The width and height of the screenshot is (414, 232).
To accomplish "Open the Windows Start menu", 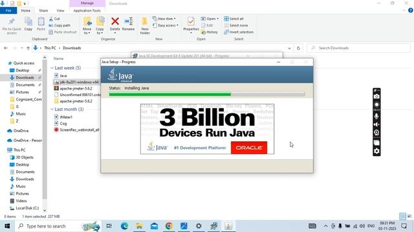I will pos(7,226).
